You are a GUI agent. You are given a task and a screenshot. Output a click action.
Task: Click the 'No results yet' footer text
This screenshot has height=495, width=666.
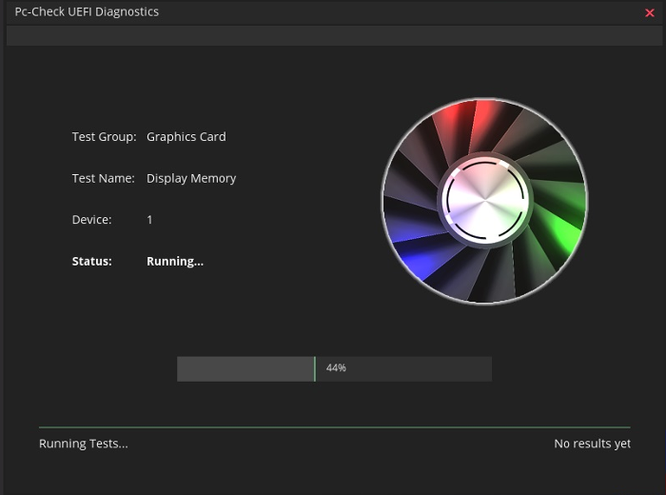point(592,444)
